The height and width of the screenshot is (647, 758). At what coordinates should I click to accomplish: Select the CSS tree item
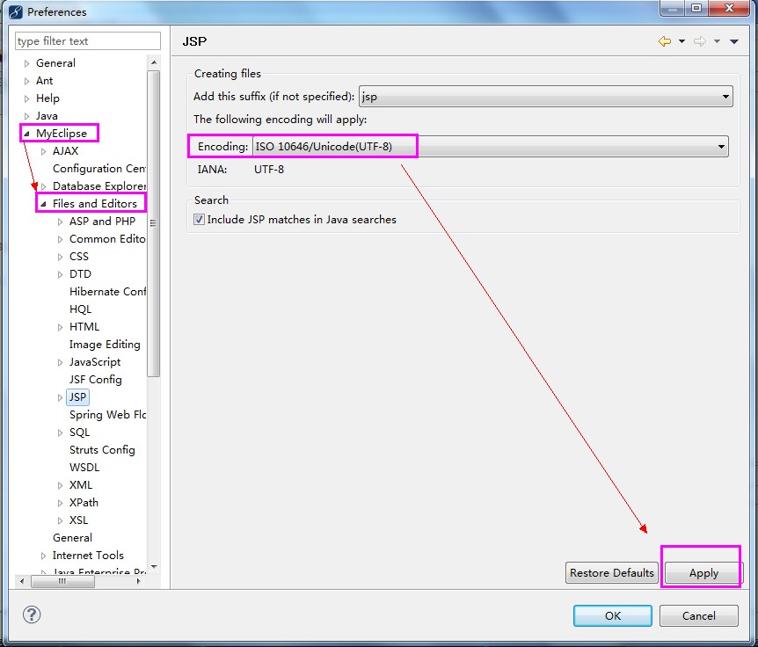point(79,257)
